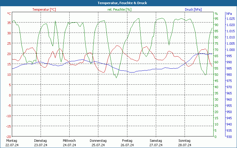Click the chart title 'Temperatur, Feuchte & Druck'

click(122, 3)
